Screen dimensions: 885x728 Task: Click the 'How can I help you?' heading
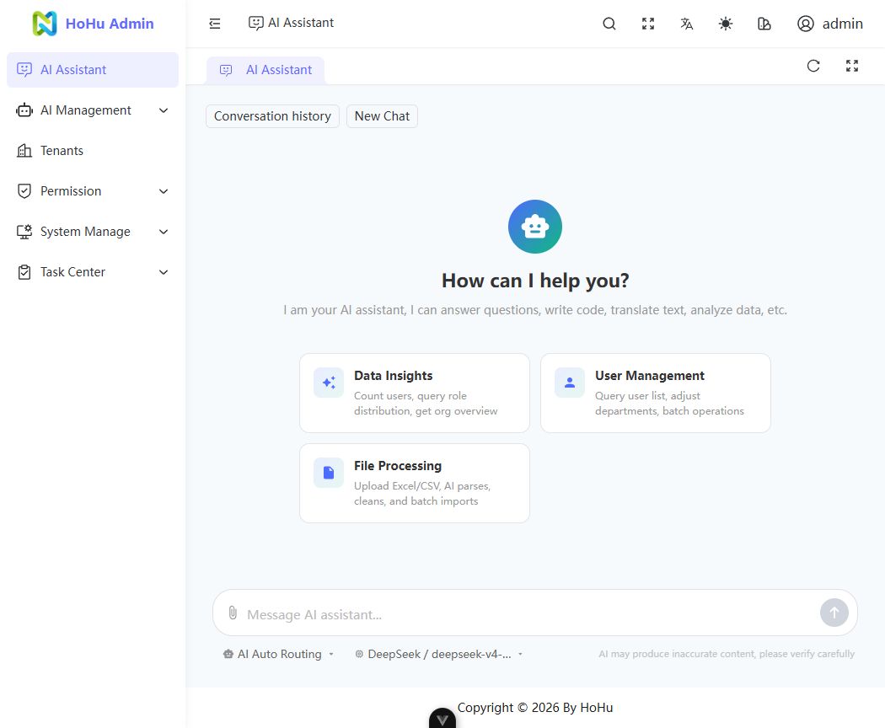click(x=535, y=281)
